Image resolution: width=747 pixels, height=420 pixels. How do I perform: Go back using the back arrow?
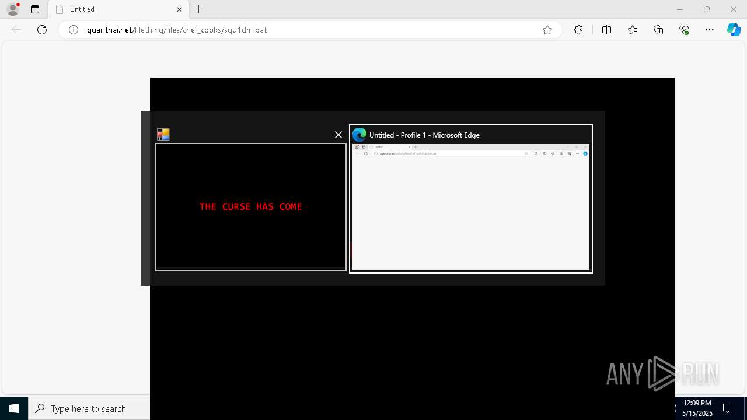point(16,30)
